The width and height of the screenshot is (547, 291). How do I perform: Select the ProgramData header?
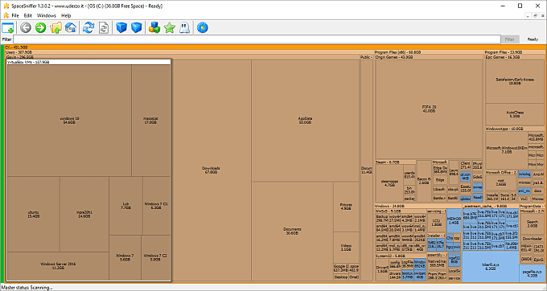click(532, 206)
